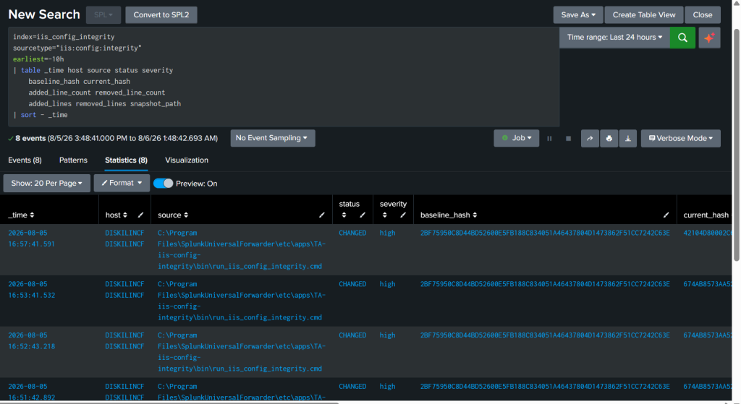Select timestamp 2026-08-05 16:53:41.532

pos(31,289)
